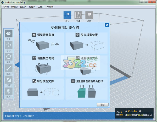
Task: Open the 编辑(E) menu
Action: pos(14,7)
